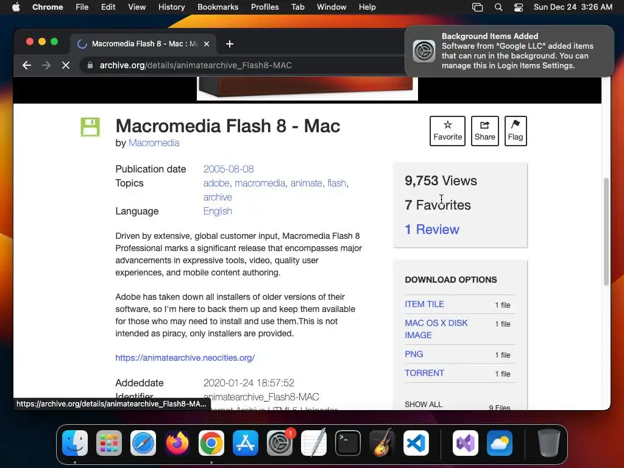This screenshot has height=468, width=624.
Task: Open Finder from the dock
Action: tap(75, 443)
